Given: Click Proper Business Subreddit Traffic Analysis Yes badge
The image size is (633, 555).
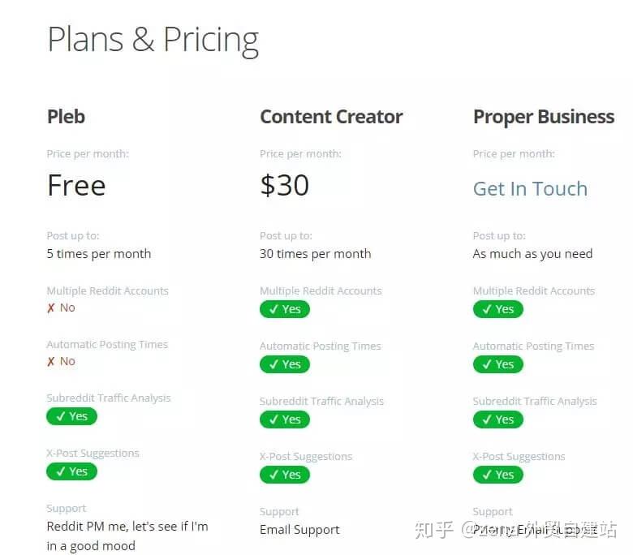Looking at the screenshot, I should click(497, 419).
